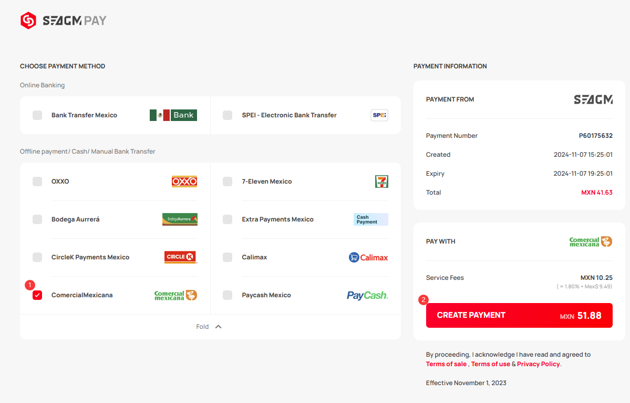Click the Bodega Aurrerá label
The height and width of the screenshot is (403, 630).
click(76, 219)
